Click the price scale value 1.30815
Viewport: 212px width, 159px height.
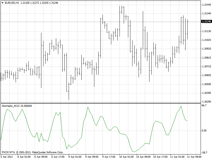tap(207, 58)
